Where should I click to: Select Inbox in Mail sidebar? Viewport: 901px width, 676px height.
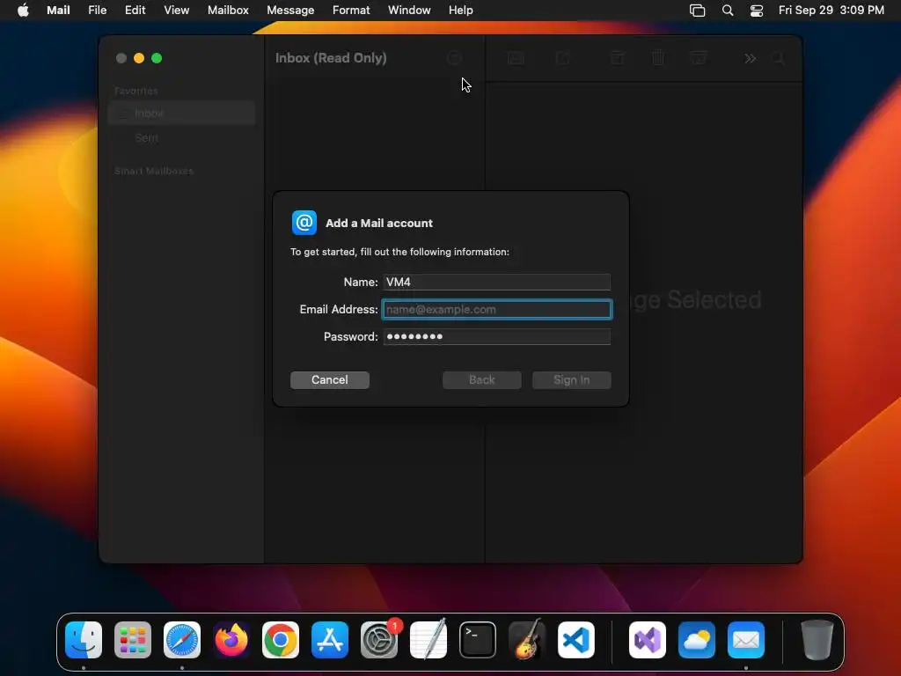181,114
